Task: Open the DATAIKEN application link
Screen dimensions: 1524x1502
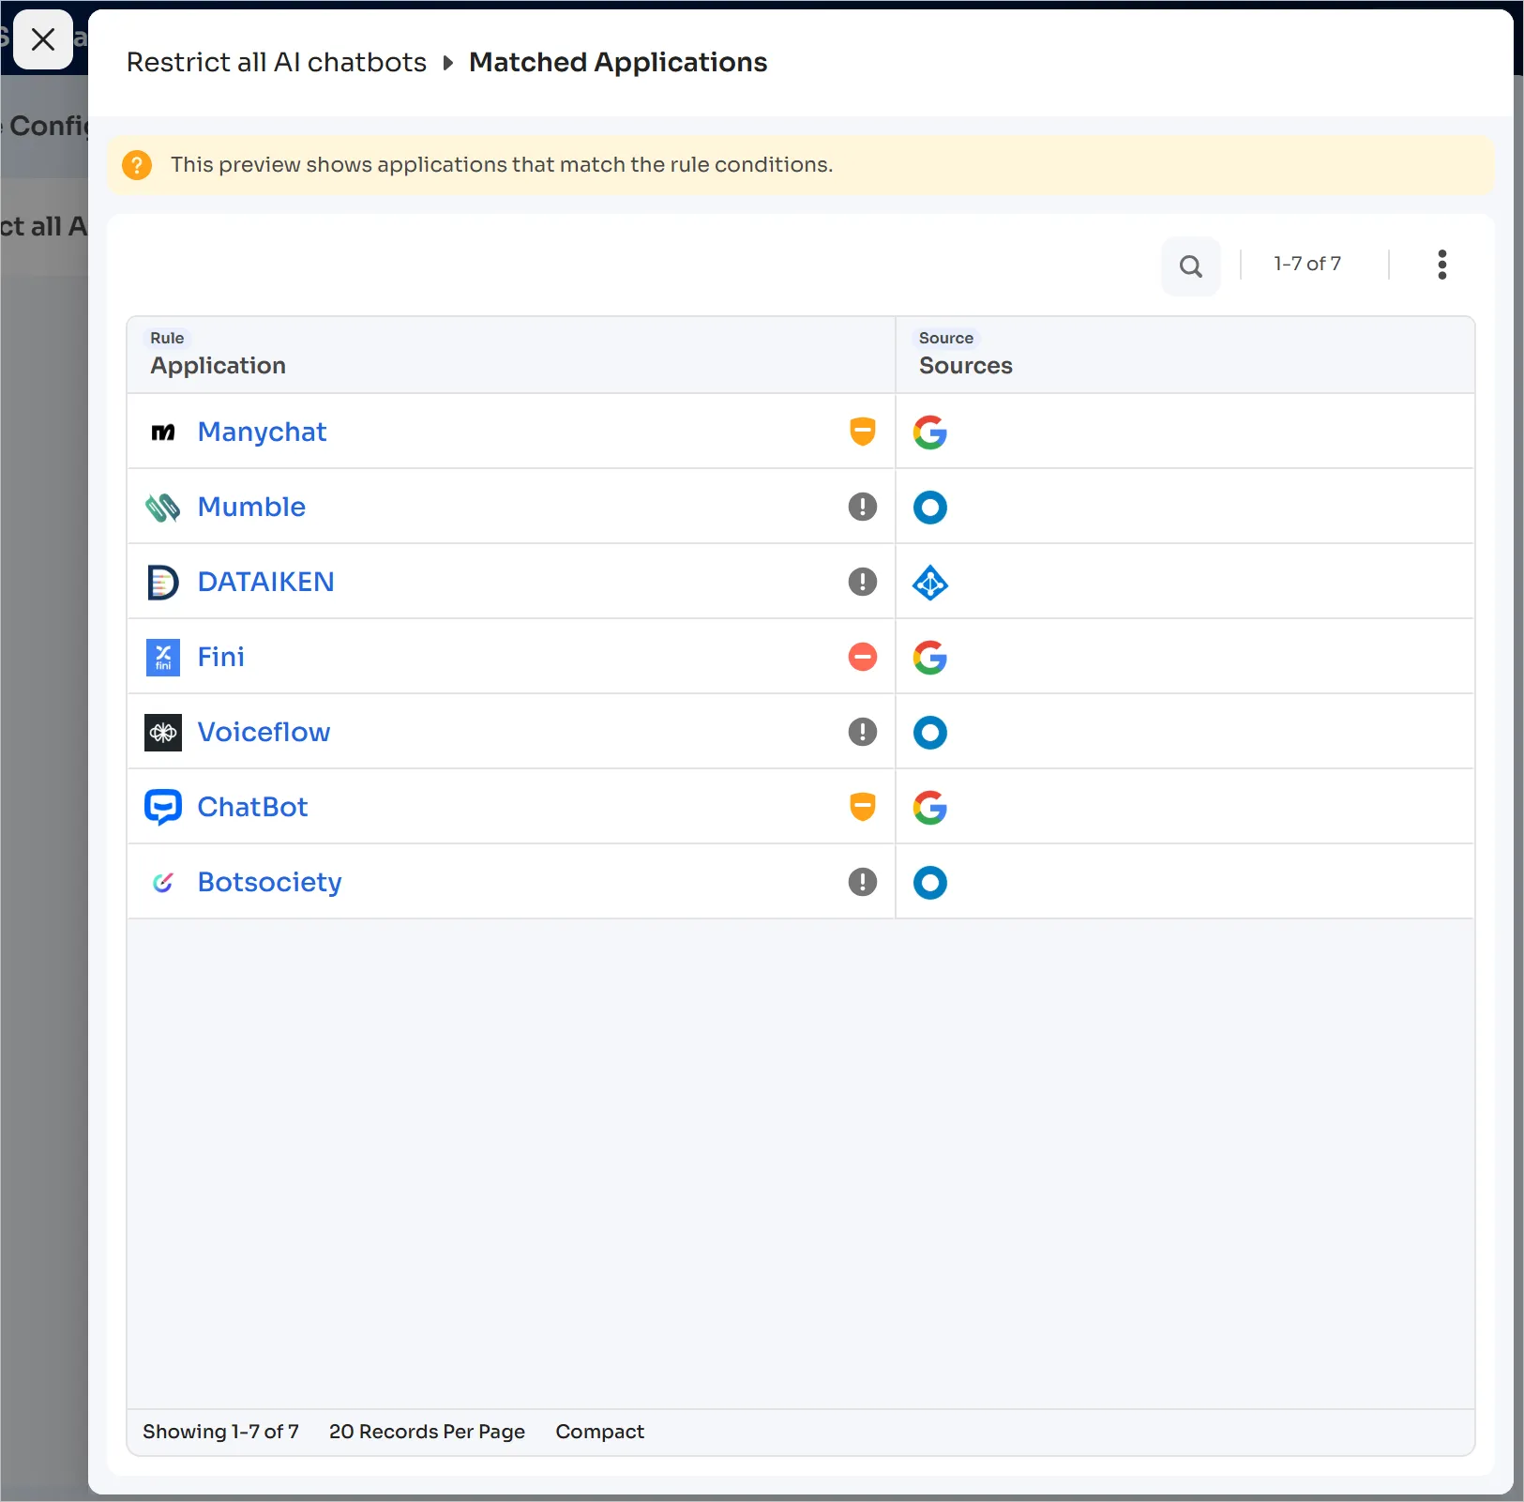Action: tap(265, 582)
